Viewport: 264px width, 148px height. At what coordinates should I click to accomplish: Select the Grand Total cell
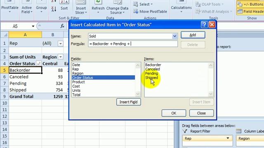point(25,97)
